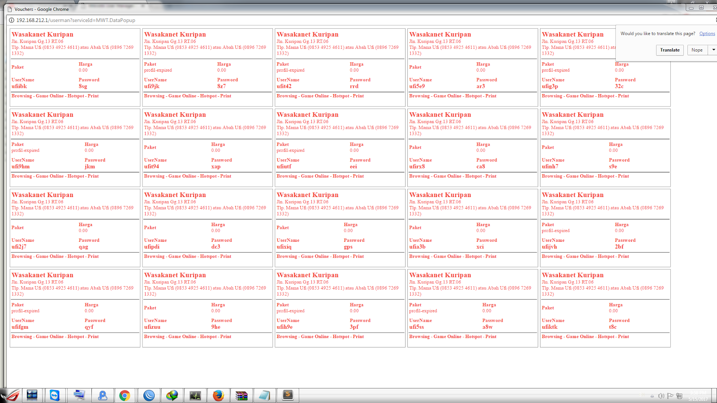Viewport: 717px width, 403px height.
Task: Select username text 'ufi9jk'
Action: (x=152, y=86)
